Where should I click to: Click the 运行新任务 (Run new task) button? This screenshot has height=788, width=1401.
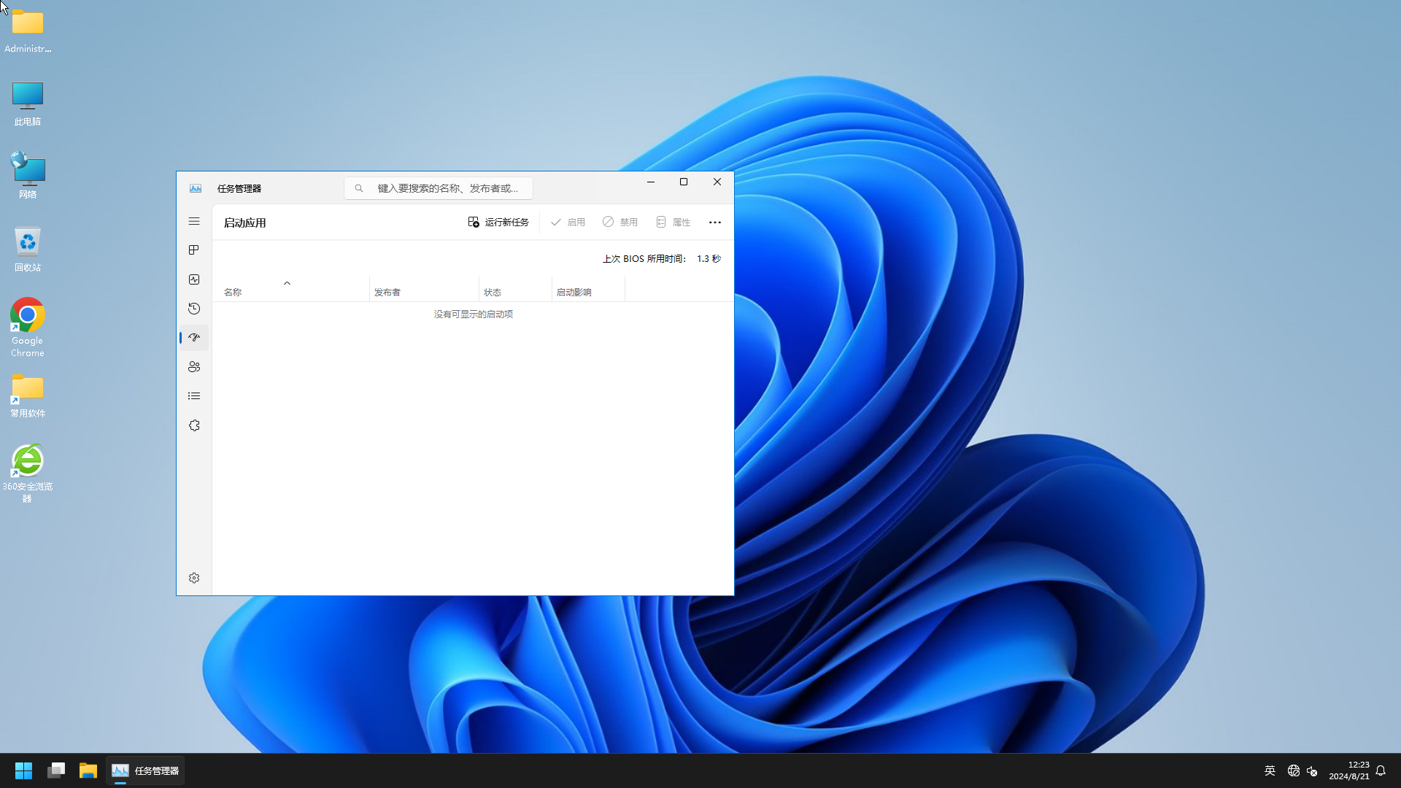coord(498,223)
